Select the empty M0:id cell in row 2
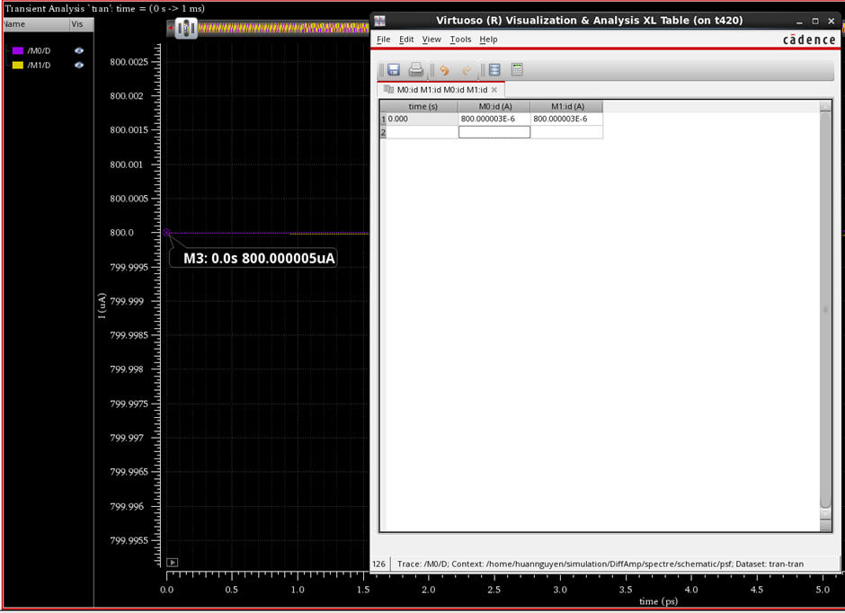845x613 pixels. 494,132
